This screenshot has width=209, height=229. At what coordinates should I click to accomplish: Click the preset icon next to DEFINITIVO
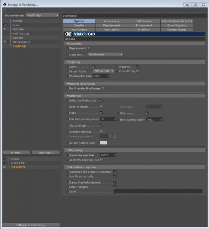tap(4, 167)
